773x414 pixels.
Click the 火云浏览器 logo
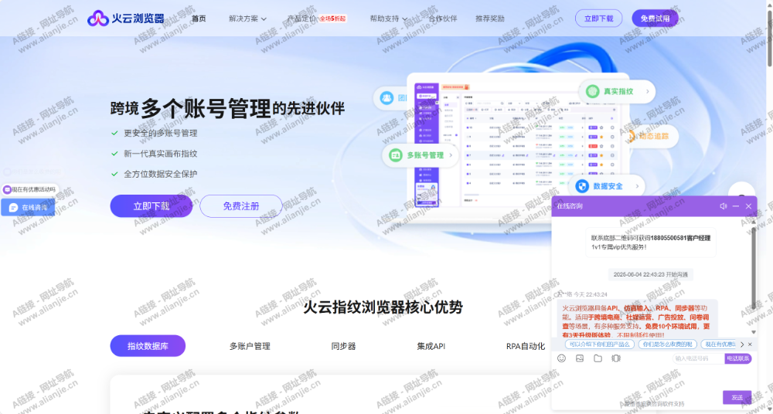point(126,19)
